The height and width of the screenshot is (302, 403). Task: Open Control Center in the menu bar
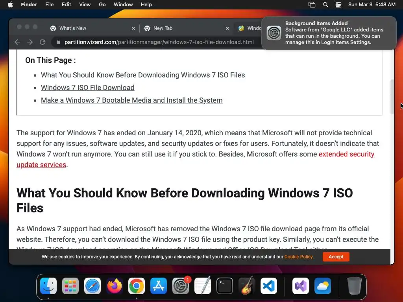tap(338, 5)
